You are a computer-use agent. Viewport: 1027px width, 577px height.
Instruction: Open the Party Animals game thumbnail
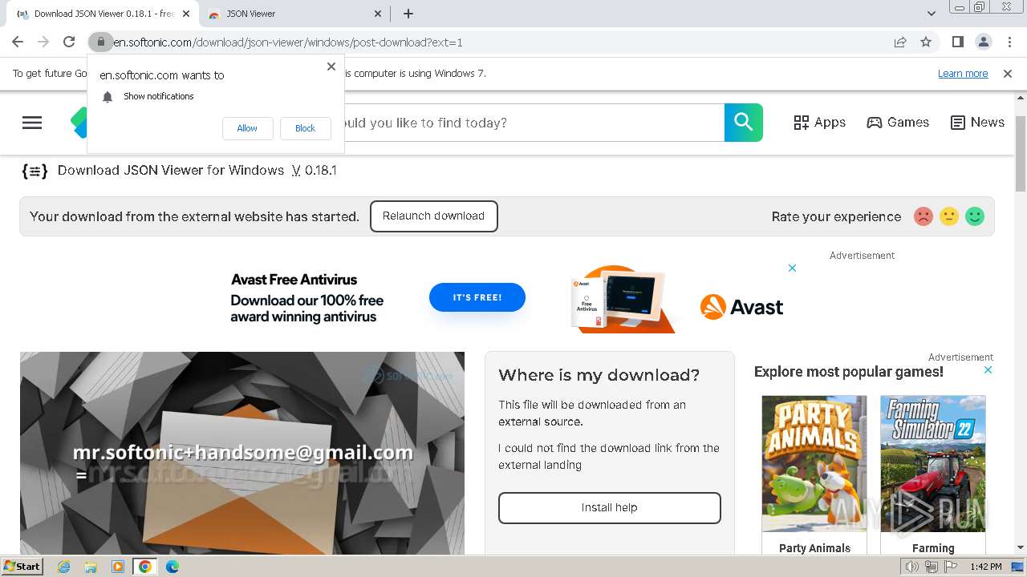814,463
